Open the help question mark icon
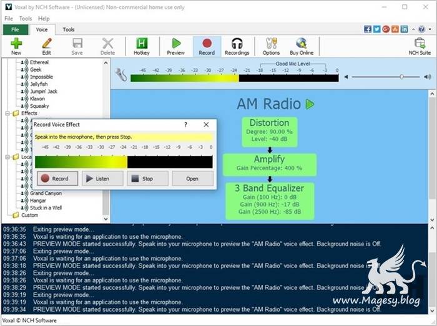The image size is (437, 326). (x=421, y=29)
